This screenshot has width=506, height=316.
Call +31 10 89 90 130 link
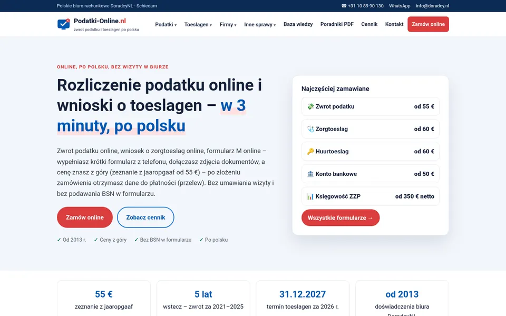coord(363,6)
